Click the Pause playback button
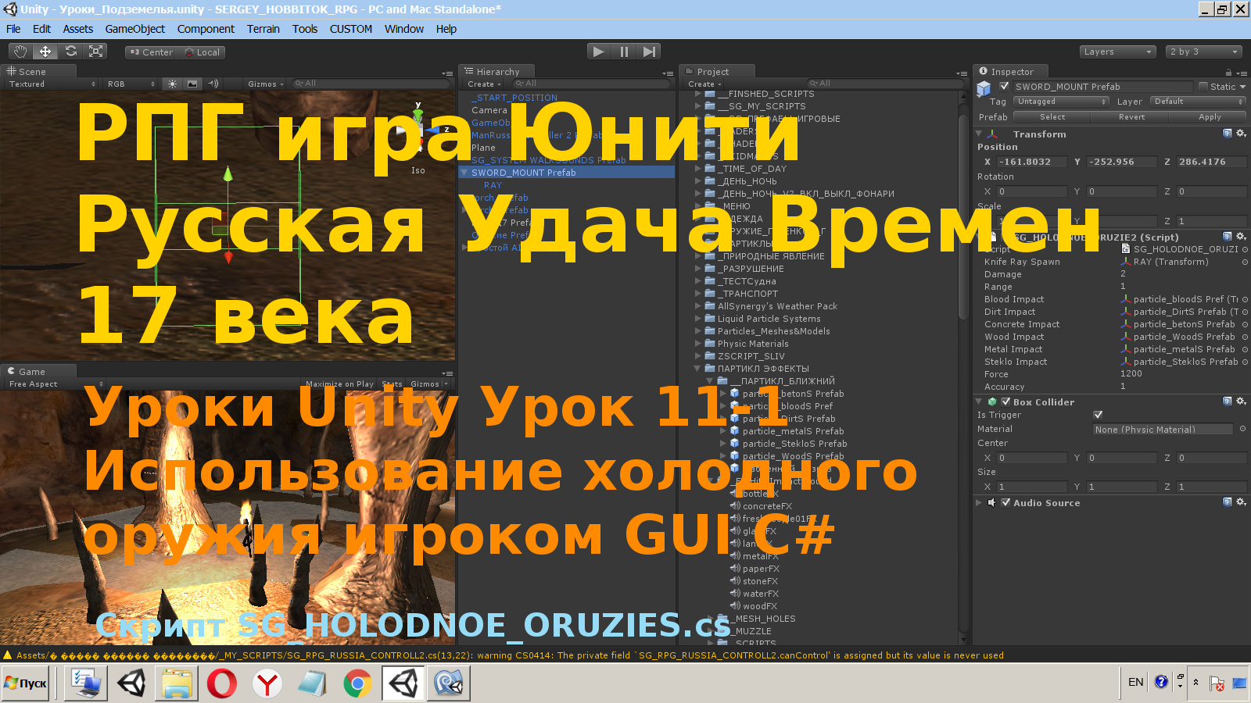The height and width of the screenshot is (703, 1251). [x=624, y=52]
